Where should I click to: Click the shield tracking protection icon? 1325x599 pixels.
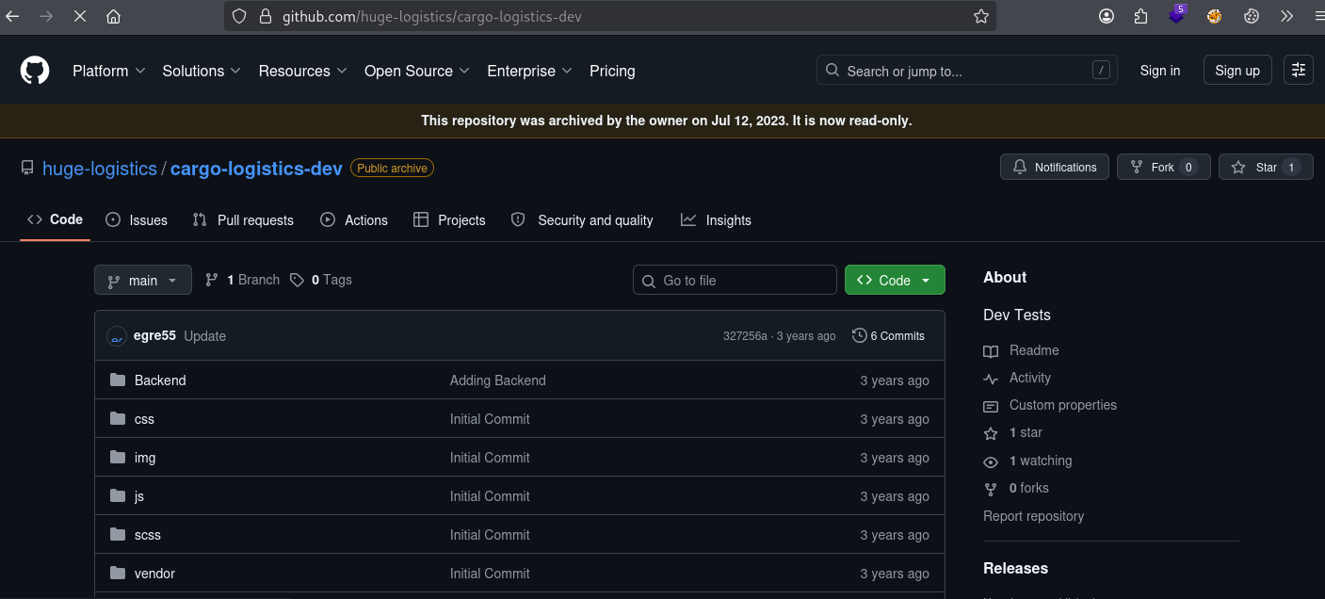(239, 16)
